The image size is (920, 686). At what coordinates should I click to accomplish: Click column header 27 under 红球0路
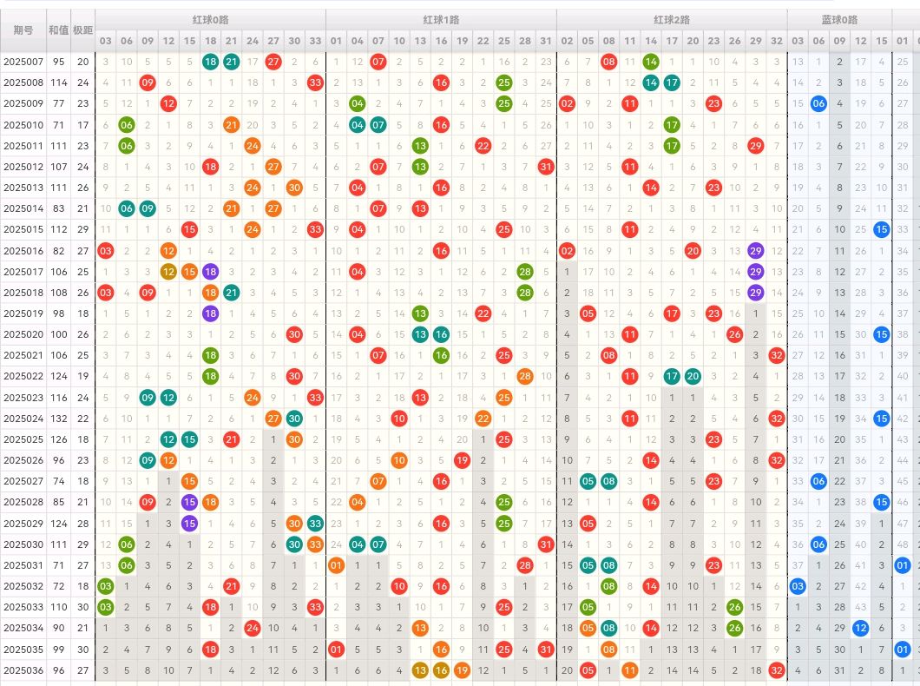[273, 41]
